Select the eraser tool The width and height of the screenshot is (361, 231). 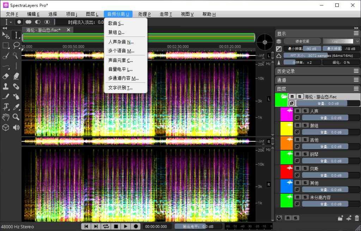point(6,76)
